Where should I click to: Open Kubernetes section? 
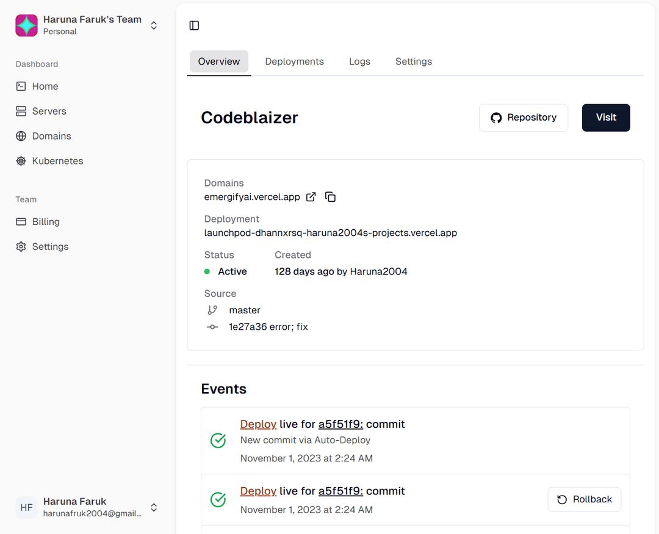[x=57, y=161]
